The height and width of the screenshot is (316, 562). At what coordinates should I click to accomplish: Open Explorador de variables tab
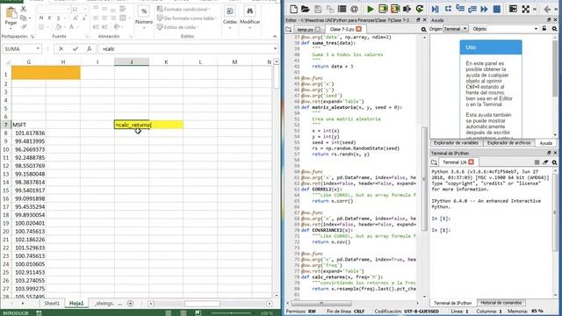pyautogui.click(x=456, y=142)
